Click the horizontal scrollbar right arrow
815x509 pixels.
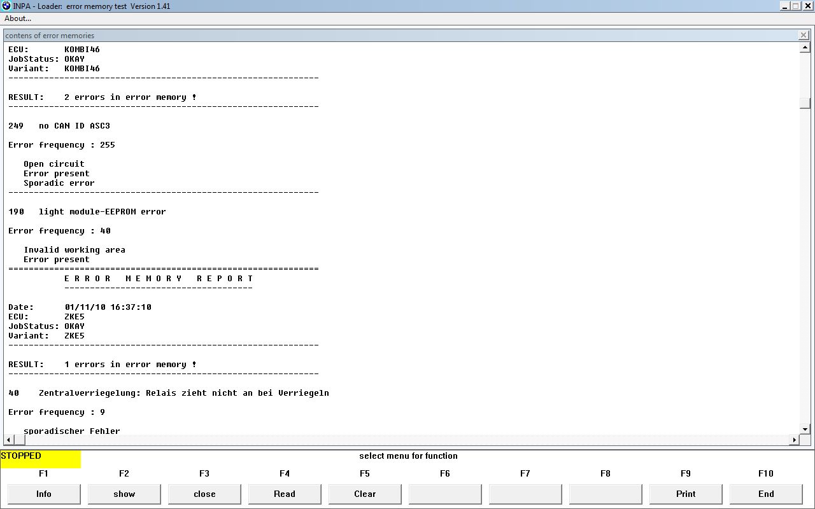pos(794,440)
